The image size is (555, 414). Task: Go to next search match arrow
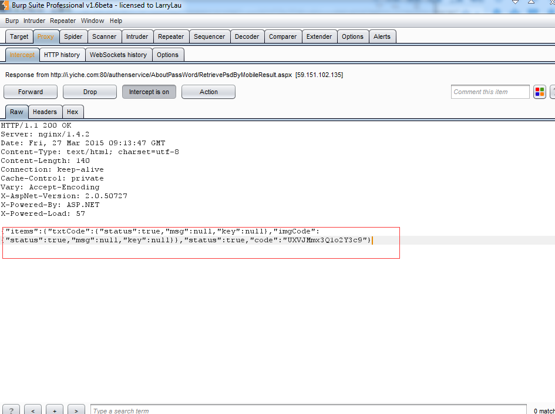coord(76,410)
